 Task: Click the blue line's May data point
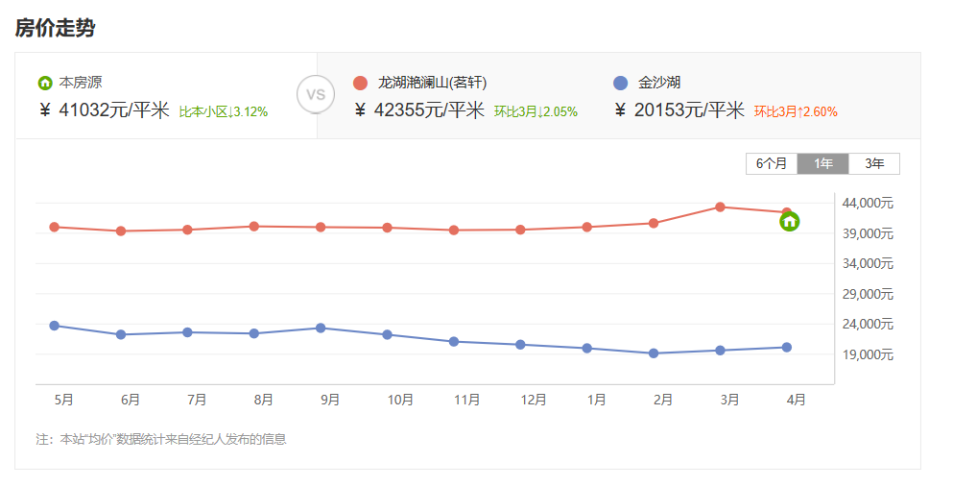point(55,326)
